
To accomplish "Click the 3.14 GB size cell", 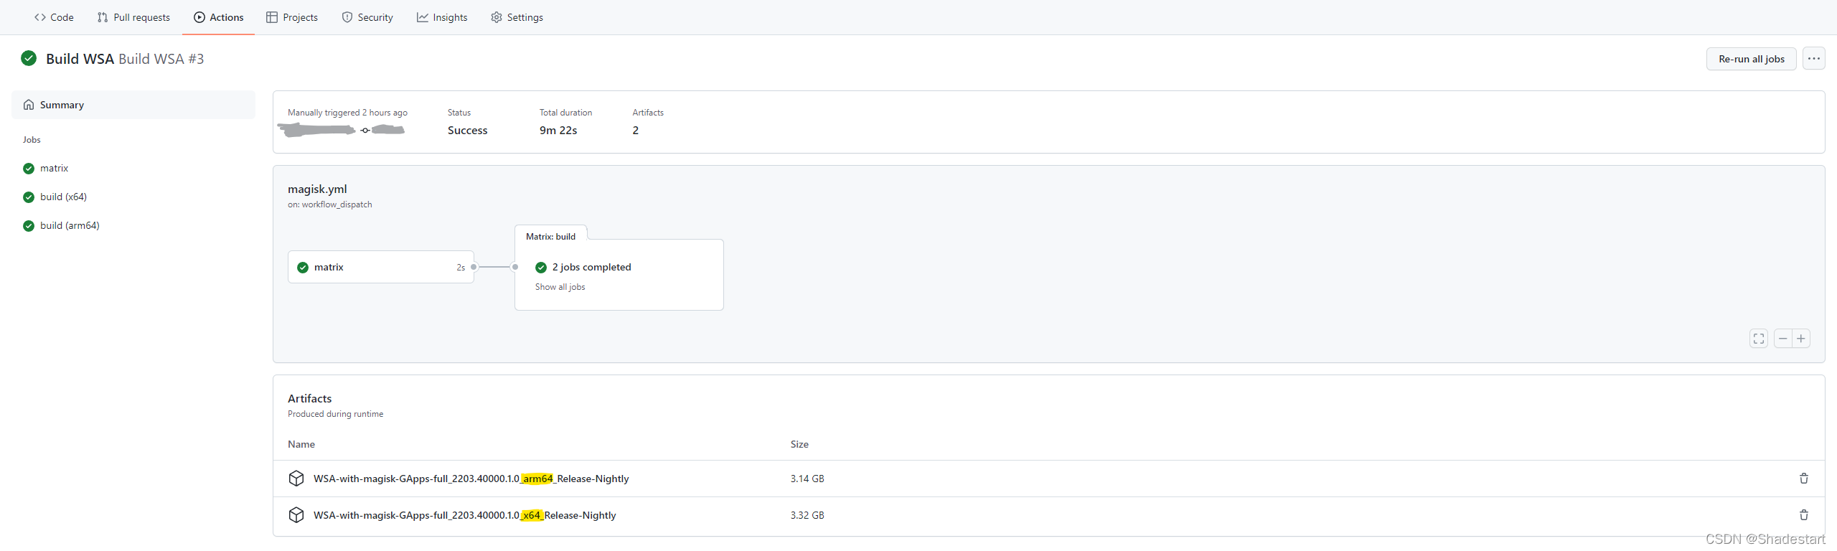I will [807, 479].
